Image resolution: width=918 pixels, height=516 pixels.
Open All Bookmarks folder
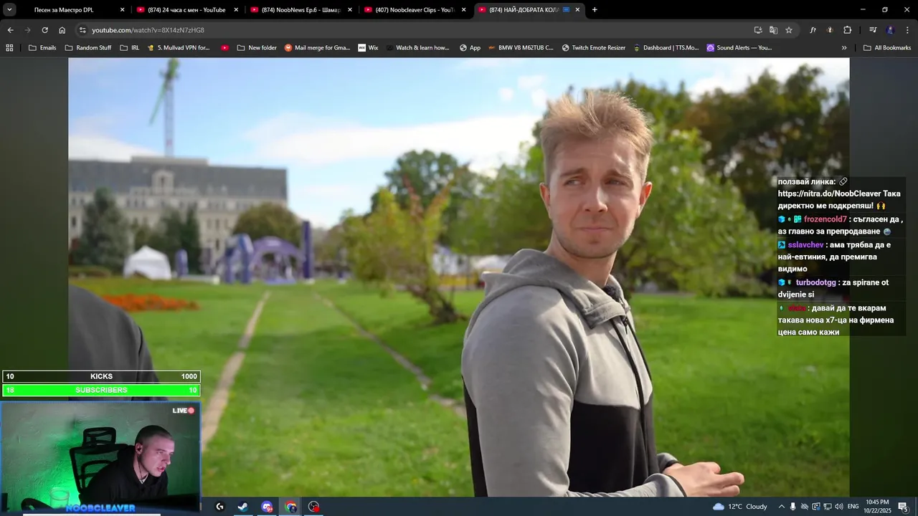pyautogui.click(x=887, y=48)
